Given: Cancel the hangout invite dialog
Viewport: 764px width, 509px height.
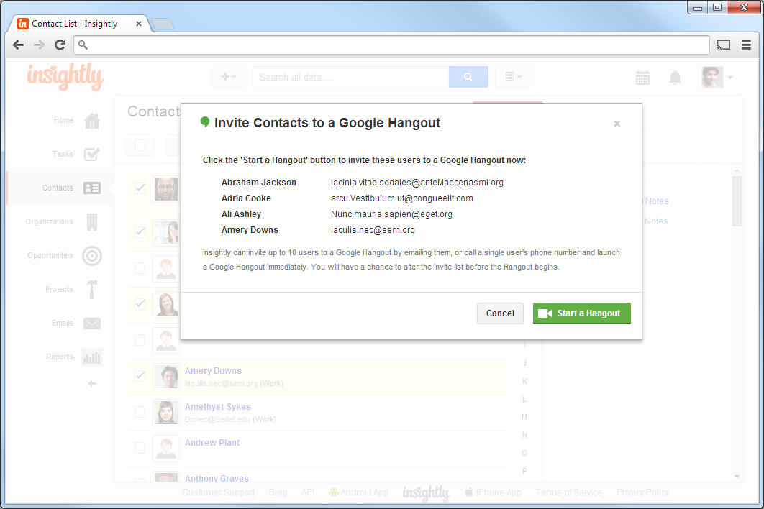Looking at the screenshot, I should 500,313.
